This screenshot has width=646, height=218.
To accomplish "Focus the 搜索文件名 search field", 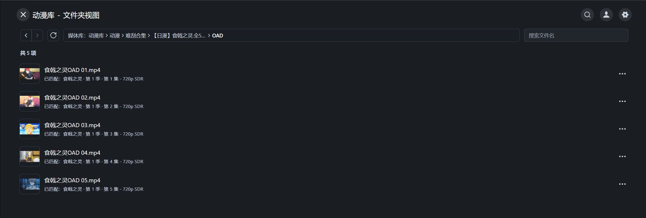I will [x=576, y=35].
